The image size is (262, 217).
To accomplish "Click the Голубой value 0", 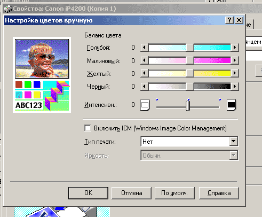I will tap(133, 48).
